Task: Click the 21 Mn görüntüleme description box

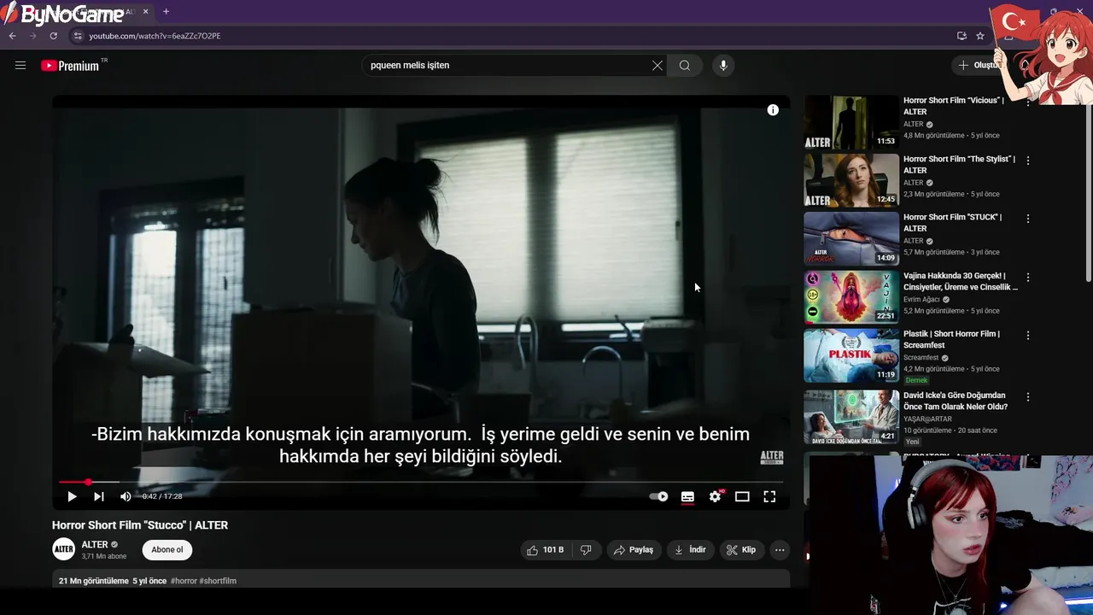Action: tap(421, 580)
